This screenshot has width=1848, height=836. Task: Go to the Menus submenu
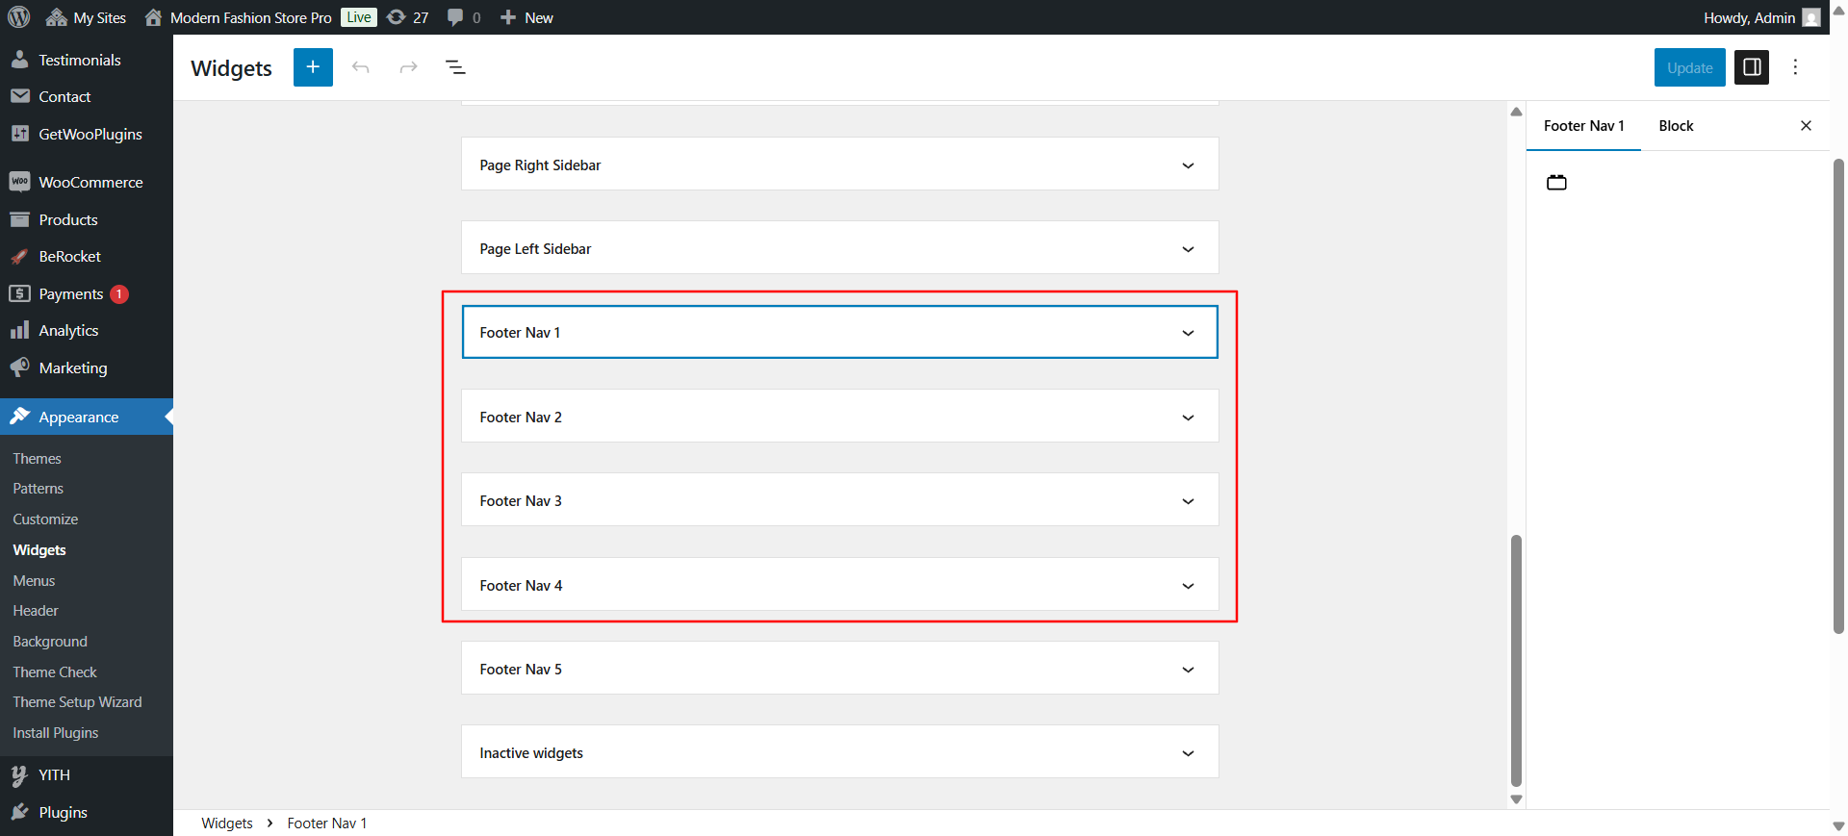(x=34, y=581)
